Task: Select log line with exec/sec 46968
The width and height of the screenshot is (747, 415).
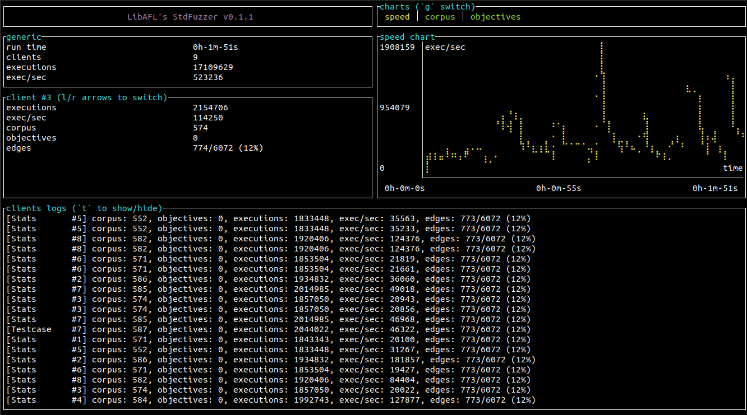Action: pos(269,319)
